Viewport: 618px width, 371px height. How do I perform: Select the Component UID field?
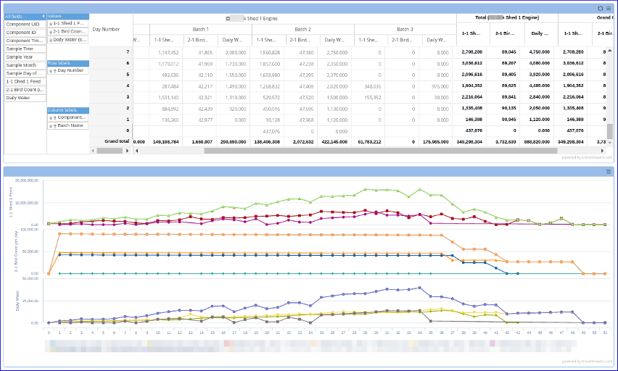click(24, 24)
